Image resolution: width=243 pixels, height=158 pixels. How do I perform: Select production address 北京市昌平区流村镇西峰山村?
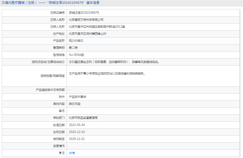tap(88, 34)
